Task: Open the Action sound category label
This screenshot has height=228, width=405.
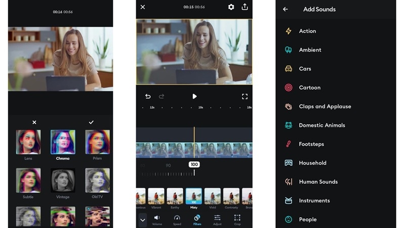Action: pyautogui.click(x=307, y=31)
